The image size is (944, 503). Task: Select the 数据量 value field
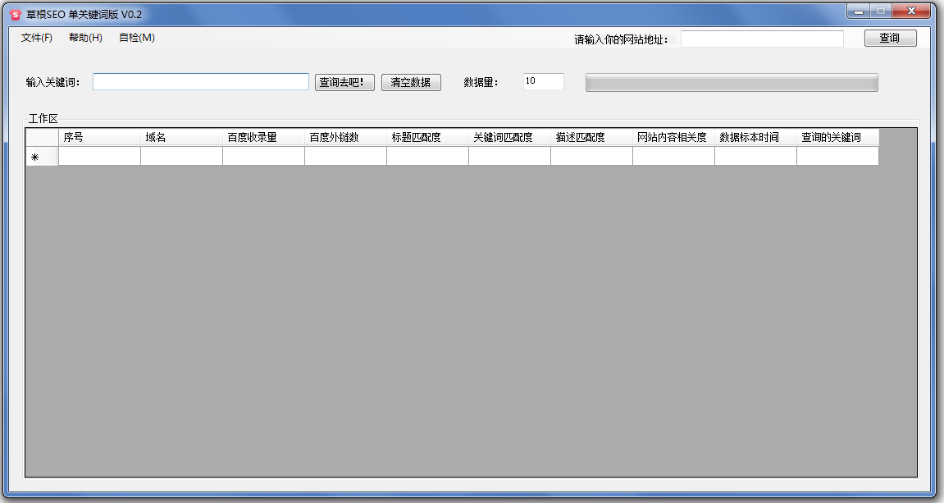pos(543,81)
